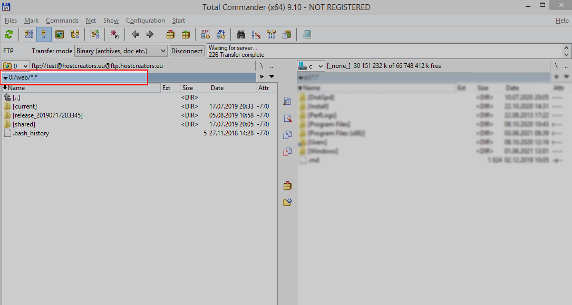572x305 pixels.
Task: Click the Disconnect button
Action: tap(187, 51)
